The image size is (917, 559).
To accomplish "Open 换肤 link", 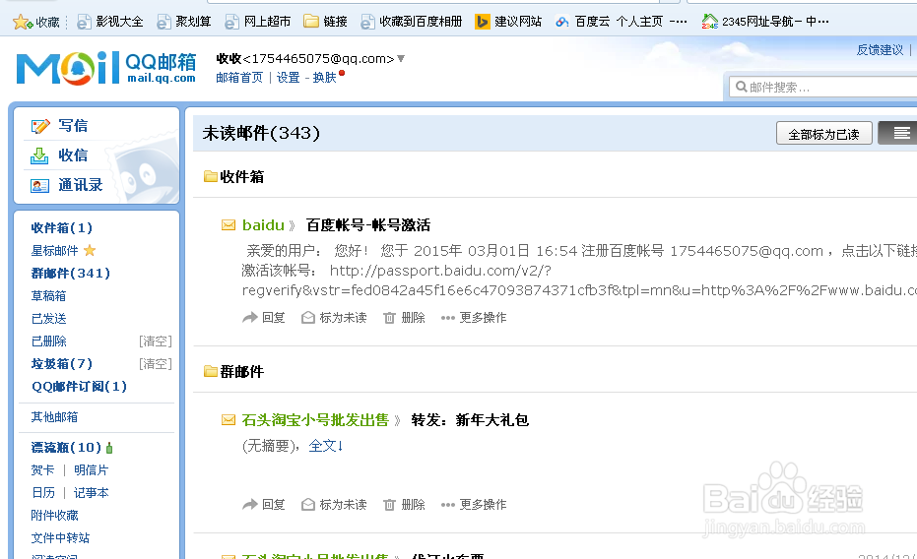I will 325,78.
